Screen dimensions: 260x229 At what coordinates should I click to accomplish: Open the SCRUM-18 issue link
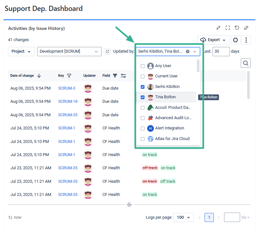(68, 101)
